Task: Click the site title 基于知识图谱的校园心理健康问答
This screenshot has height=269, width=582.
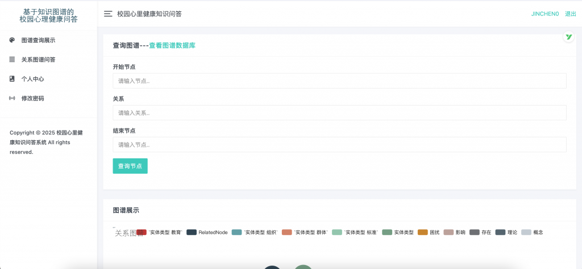Action: (49, 15)
